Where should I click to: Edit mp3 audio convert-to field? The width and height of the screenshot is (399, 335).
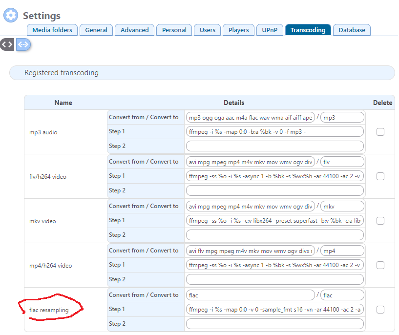click(x=342, y=118)
